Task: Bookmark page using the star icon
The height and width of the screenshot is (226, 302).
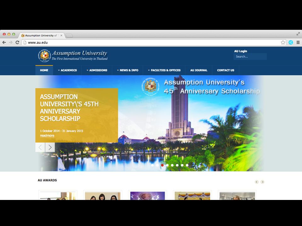Action: [x=283, y=42]
